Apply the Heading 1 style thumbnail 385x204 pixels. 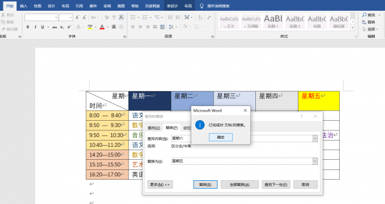273,22
